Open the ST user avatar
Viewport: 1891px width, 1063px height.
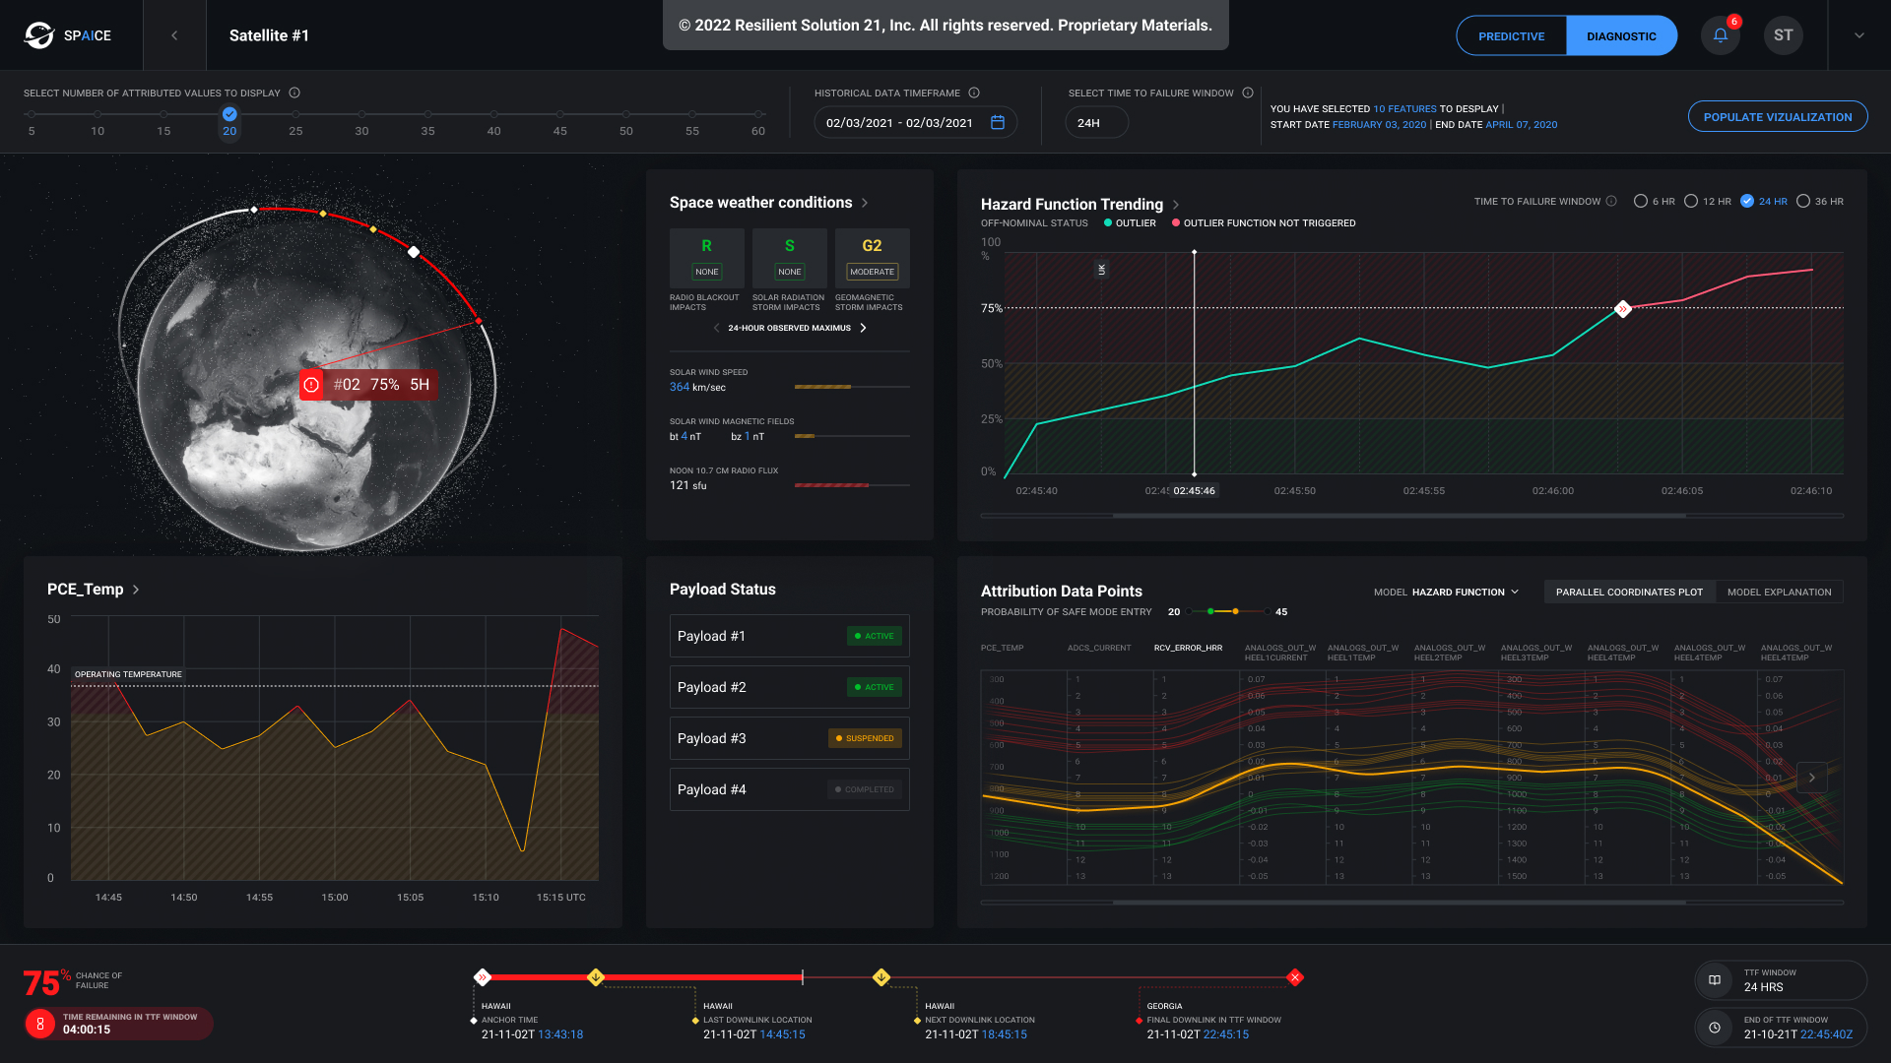1784,35
